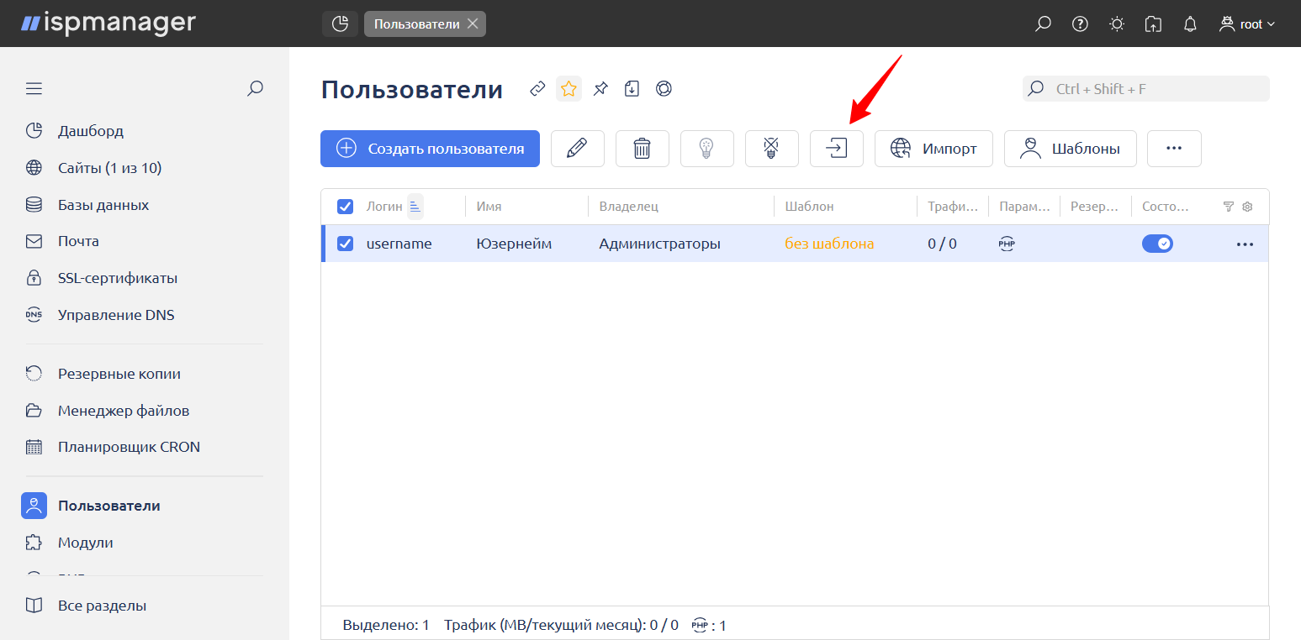Switch theme with the sun icon
This screenshot has height=640, width=1301.
coord(1117,24)
